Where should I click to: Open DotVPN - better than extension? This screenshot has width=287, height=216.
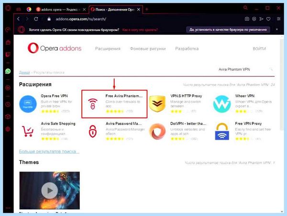[188, 123]
